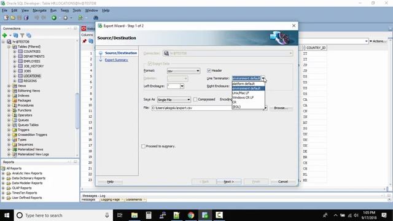Select 'Unix/Mac LF' line terminator option
Image resolution: width=393 pixels, height=221 pixels.
click(x=248, y=93)
